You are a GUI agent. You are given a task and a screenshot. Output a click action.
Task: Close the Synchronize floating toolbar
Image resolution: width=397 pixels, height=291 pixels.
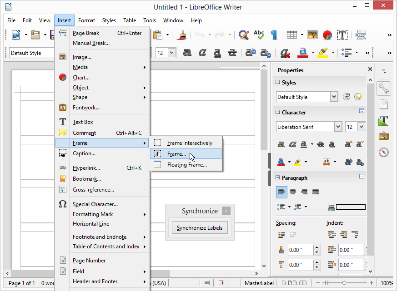[x=226, y=211]
